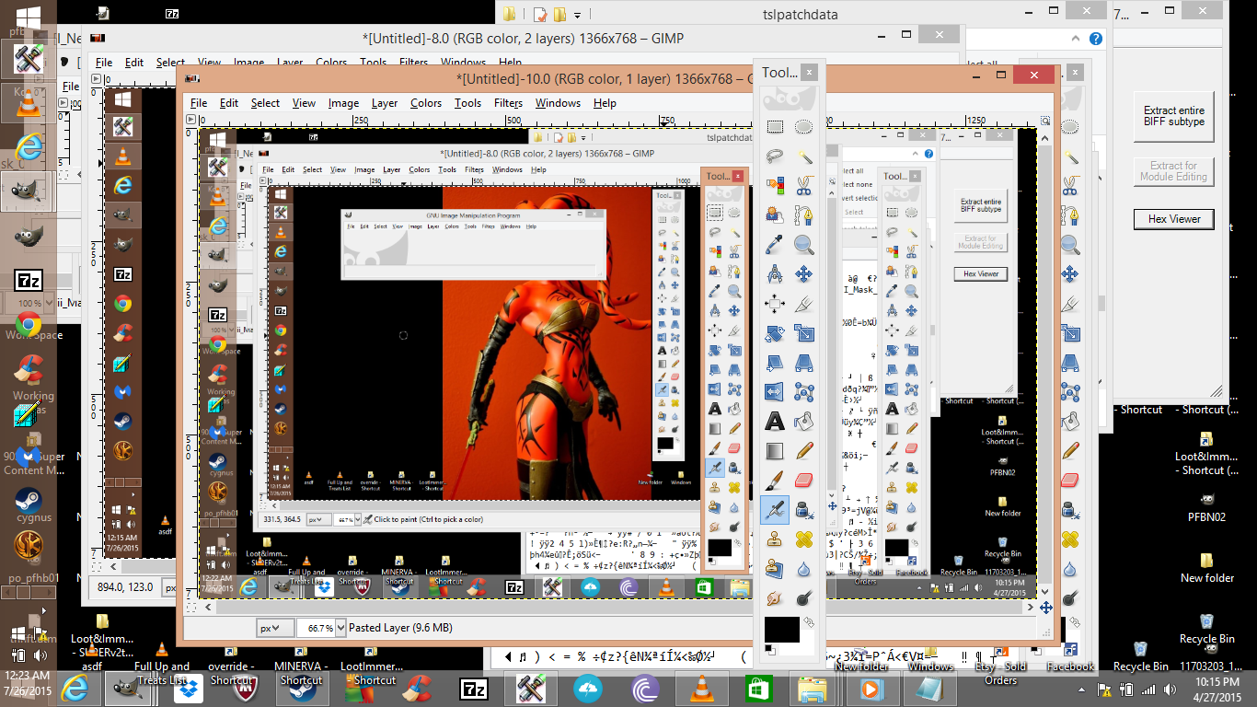Screen dimensions: 1257x707
Task: Select the Smudge tool in main Toolbox
Action: (x=775, y=598)
